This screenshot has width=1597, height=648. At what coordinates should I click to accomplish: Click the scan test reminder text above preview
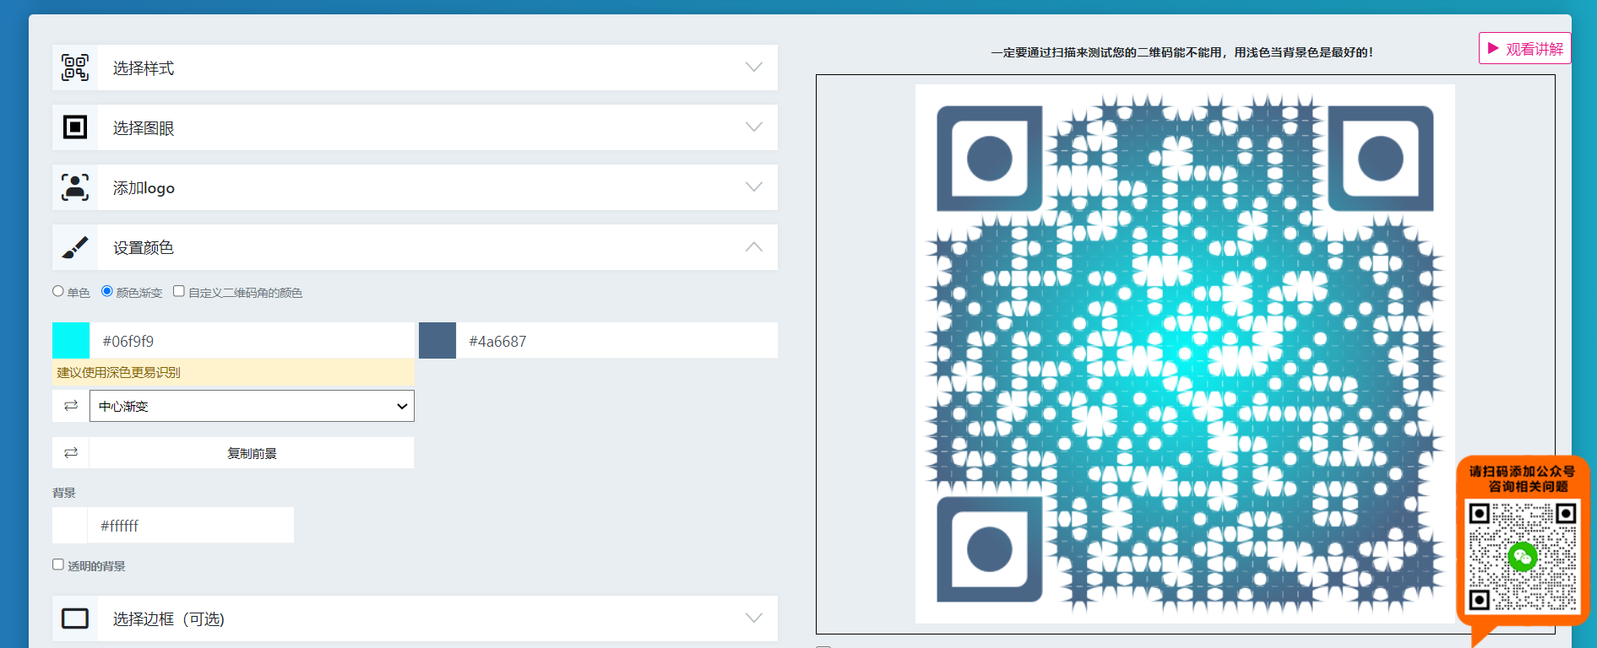pos(1183,52)
